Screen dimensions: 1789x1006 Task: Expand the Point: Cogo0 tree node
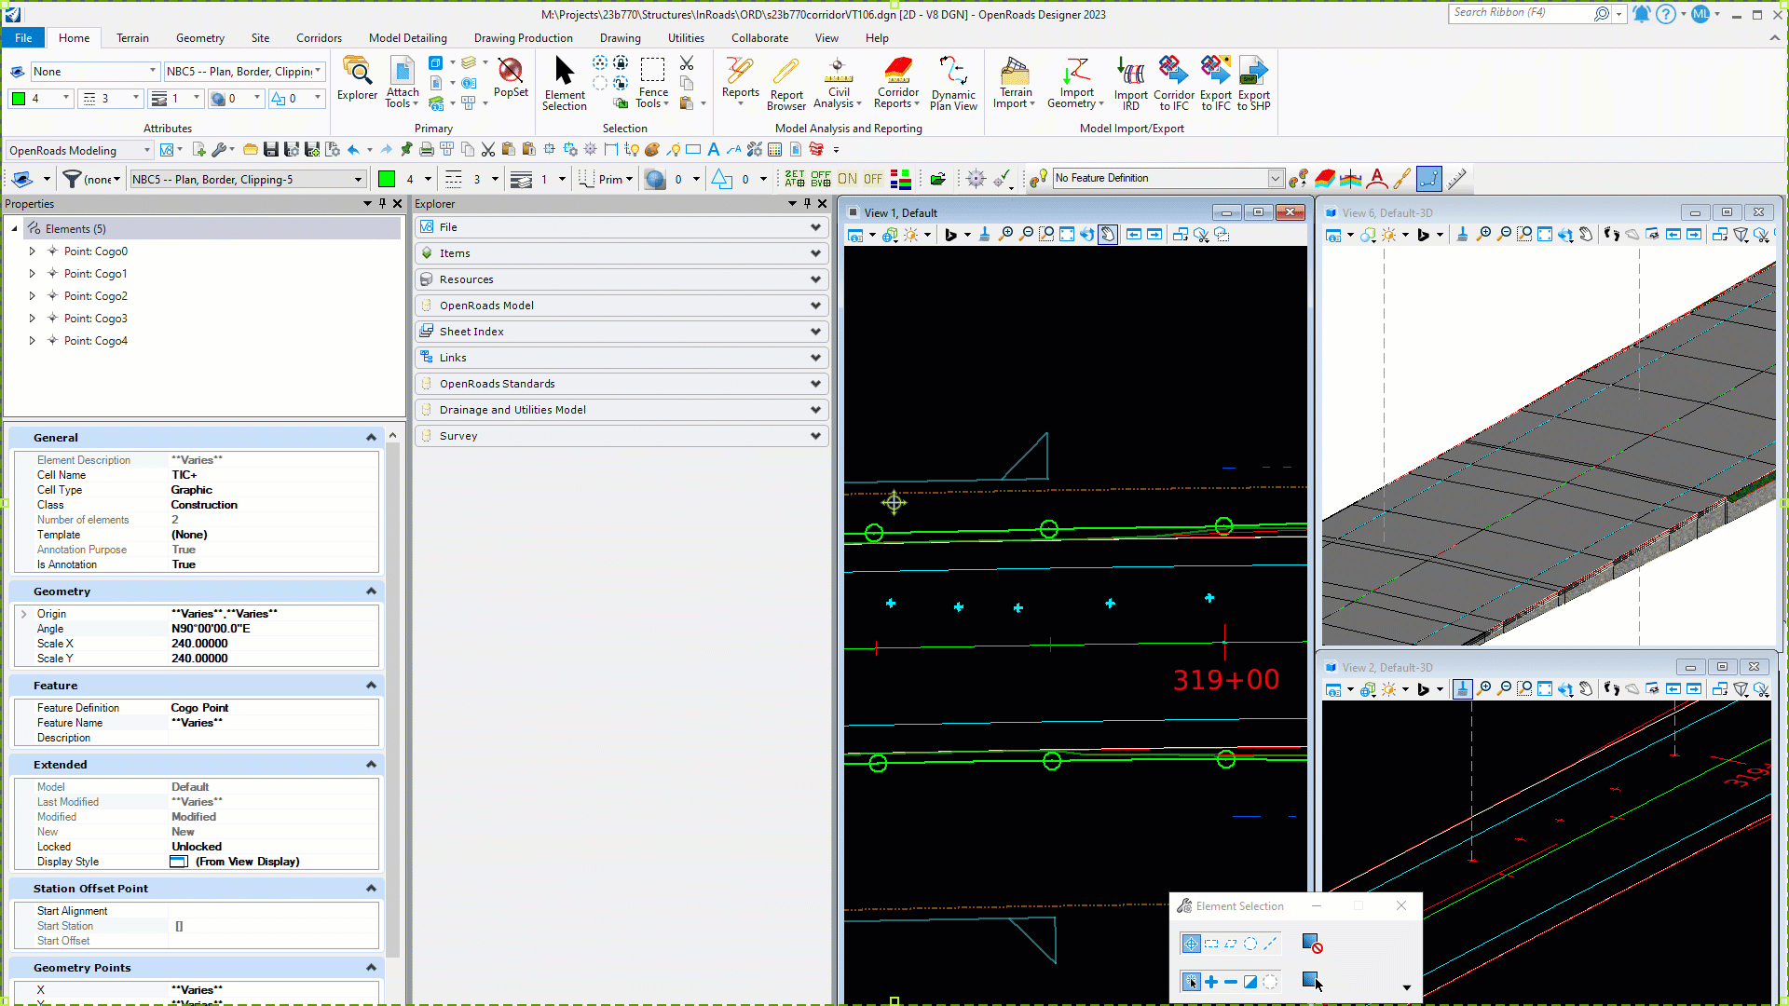32,251
